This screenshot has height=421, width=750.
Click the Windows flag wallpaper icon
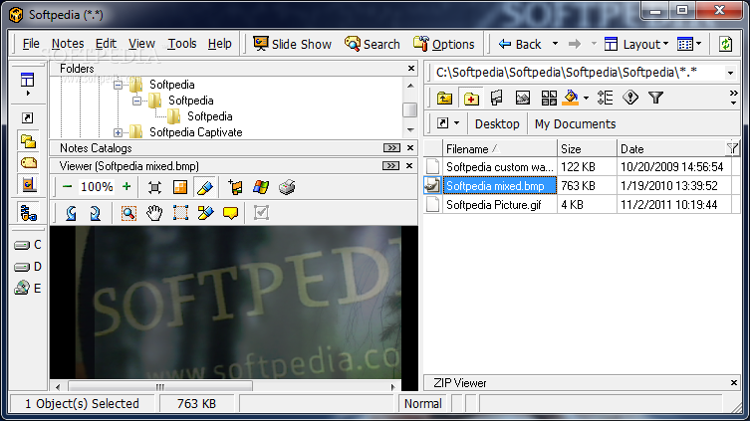point(261,187)
